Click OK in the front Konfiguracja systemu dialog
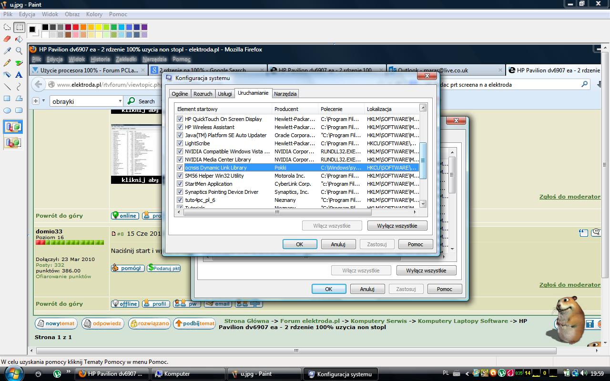The height and width of the screenshot is (381, 610). tap(300, 244)
